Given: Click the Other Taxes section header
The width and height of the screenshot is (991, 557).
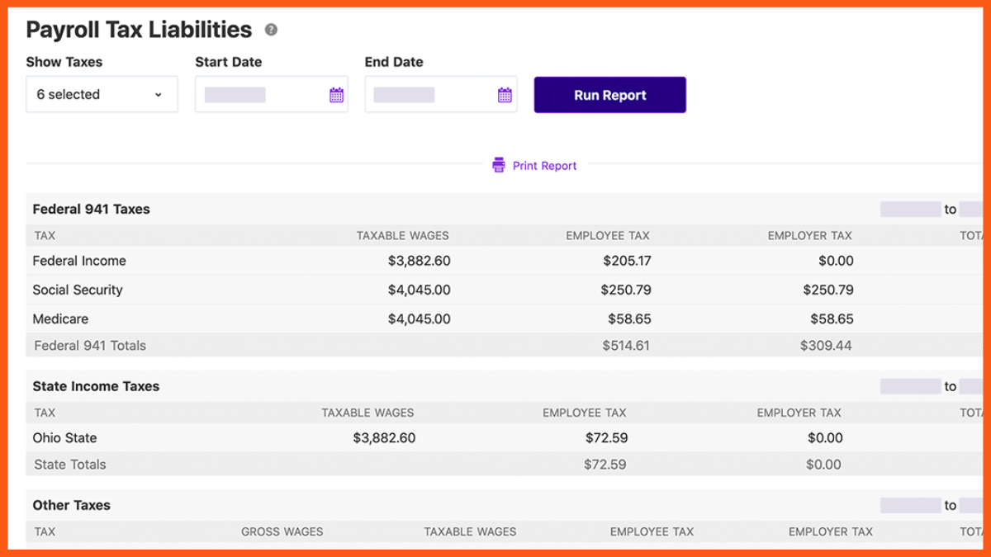Looking at the screenshot, I should tap(71, 505).
